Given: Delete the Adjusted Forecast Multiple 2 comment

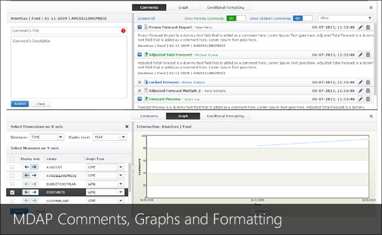Looking at the screenshot, I should click(368, 91).
